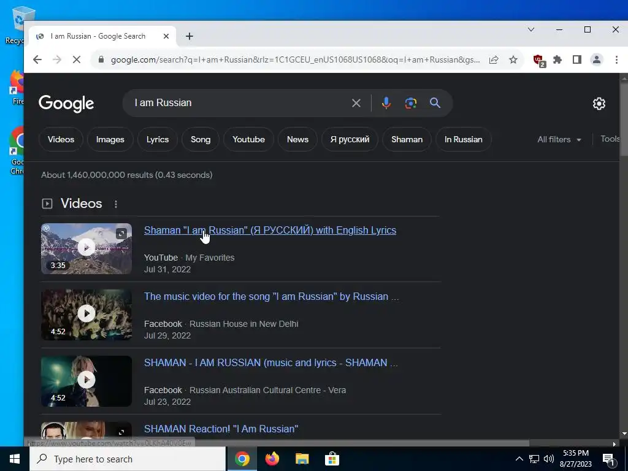Expand the All filters dropdown
This screenshot has width=628, height=471.
point(559,139)
